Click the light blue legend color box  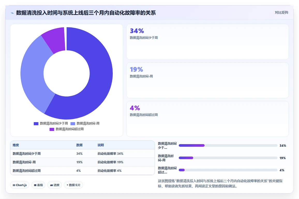(x=73, y=124)
